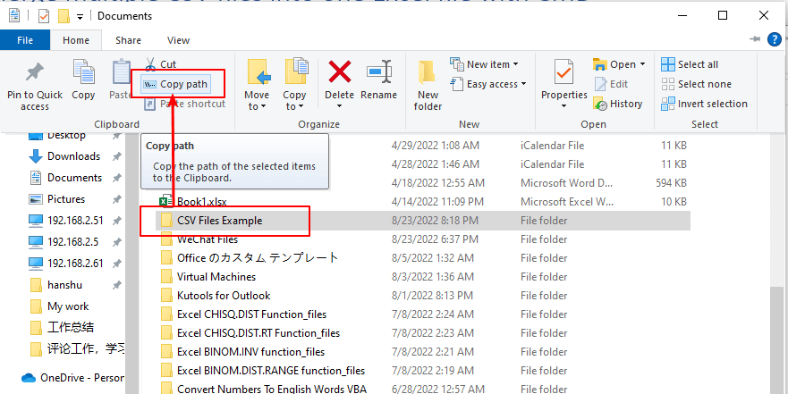Open Downloads in the navigation pane
Viewport: 788px width, 394px height.
(x=73, y=156)
